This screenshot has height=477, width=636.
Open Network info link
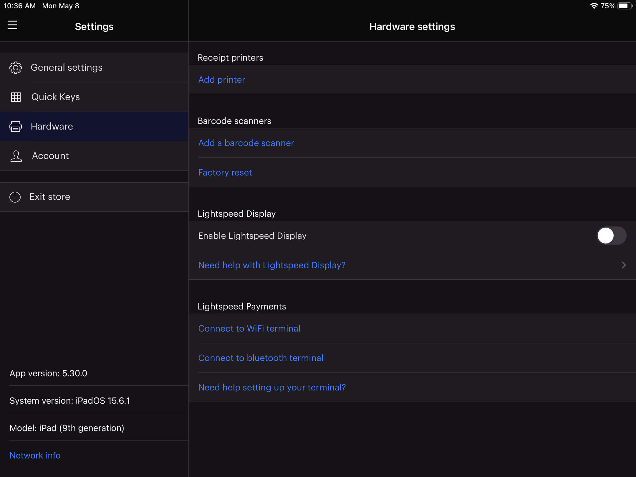35,456
